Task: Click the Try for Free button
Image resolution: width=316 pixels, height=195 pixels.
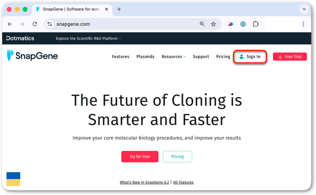Action: (140, 157)
